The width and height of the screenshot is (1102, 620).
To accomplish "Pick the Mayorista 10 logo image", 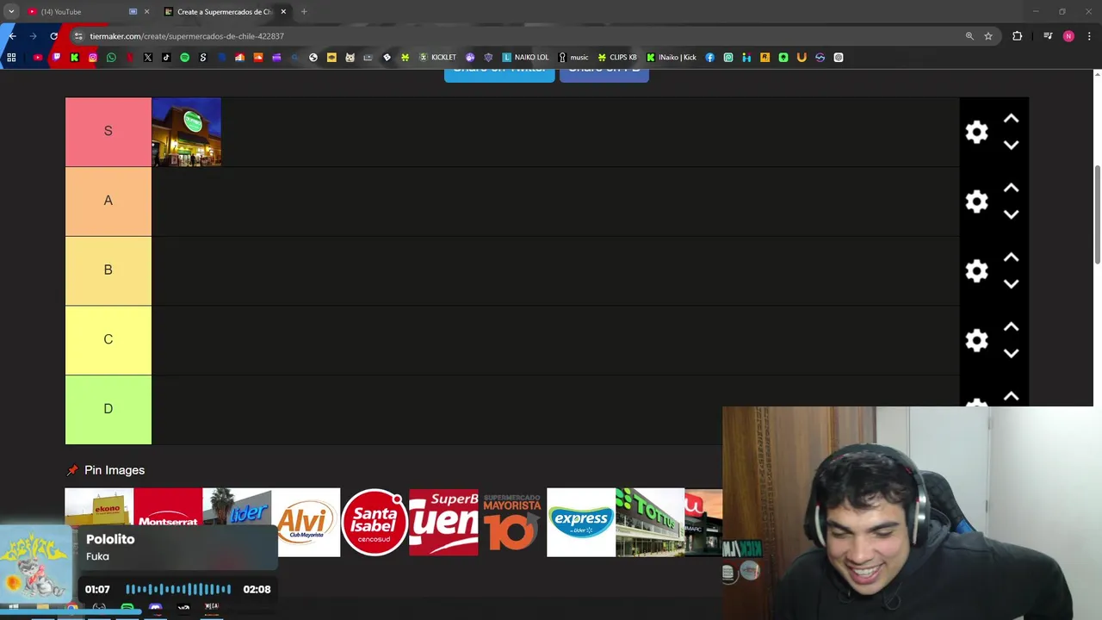I will point(512,523).
